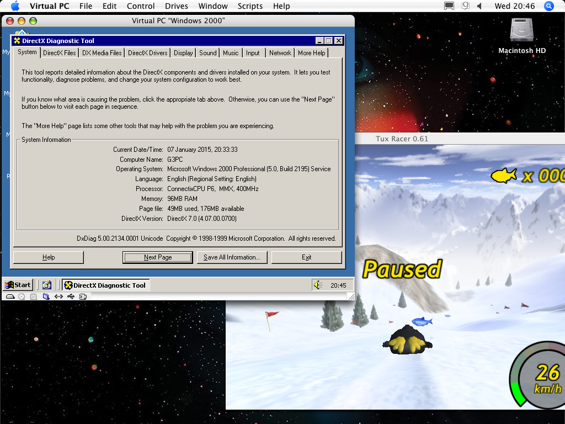
Task: Select the System tab
Action: coord(28,52)
